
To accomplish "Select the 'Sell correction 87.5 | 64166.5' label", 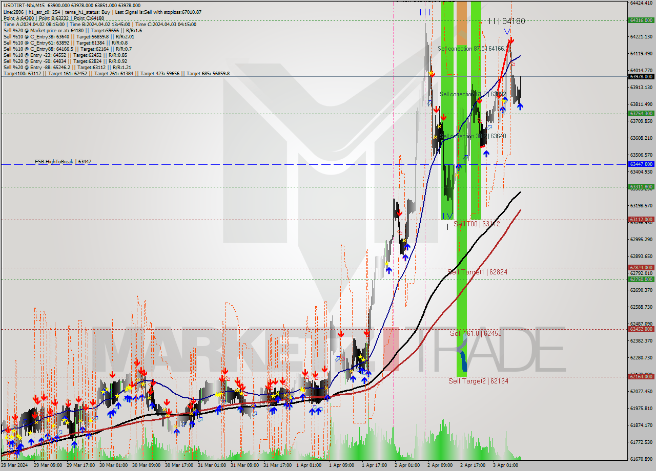I will (473, 49).
